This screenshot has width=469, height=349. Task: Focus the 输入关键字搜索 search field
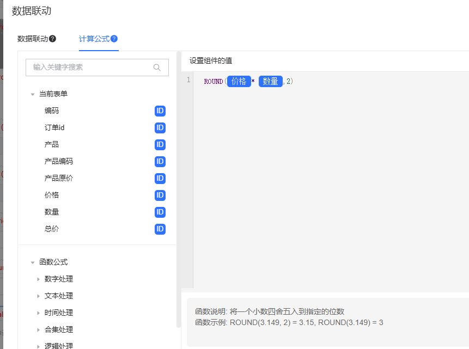click(97, 68)
